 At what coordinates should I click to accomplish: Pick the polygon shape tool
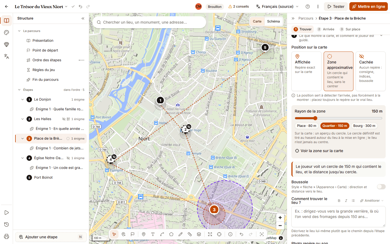click(x=171, y=234)
